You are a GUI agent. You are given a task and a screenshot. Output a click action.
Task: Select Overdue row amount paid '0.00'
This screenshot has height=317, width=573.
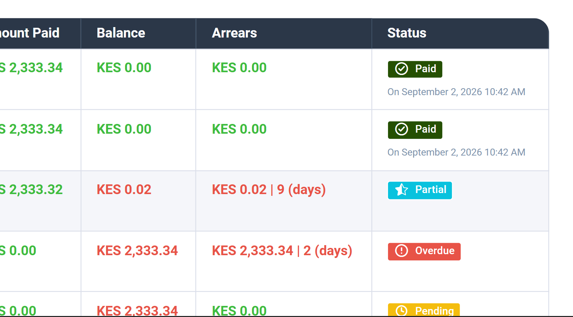point(18,251)
